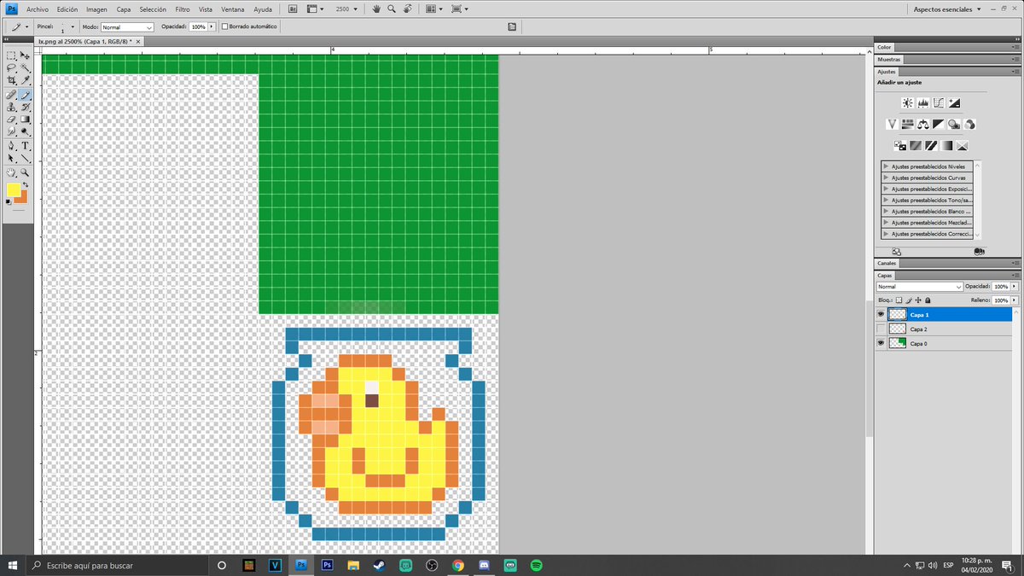
Task: Select the Clone Stamp tool
Action: (11, 107)
